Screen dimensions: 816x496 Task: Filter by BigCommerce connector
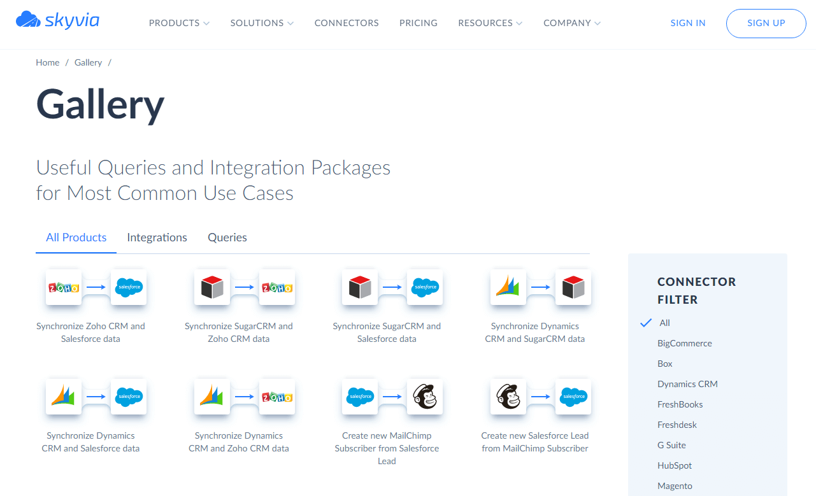[x=685, y=343]
